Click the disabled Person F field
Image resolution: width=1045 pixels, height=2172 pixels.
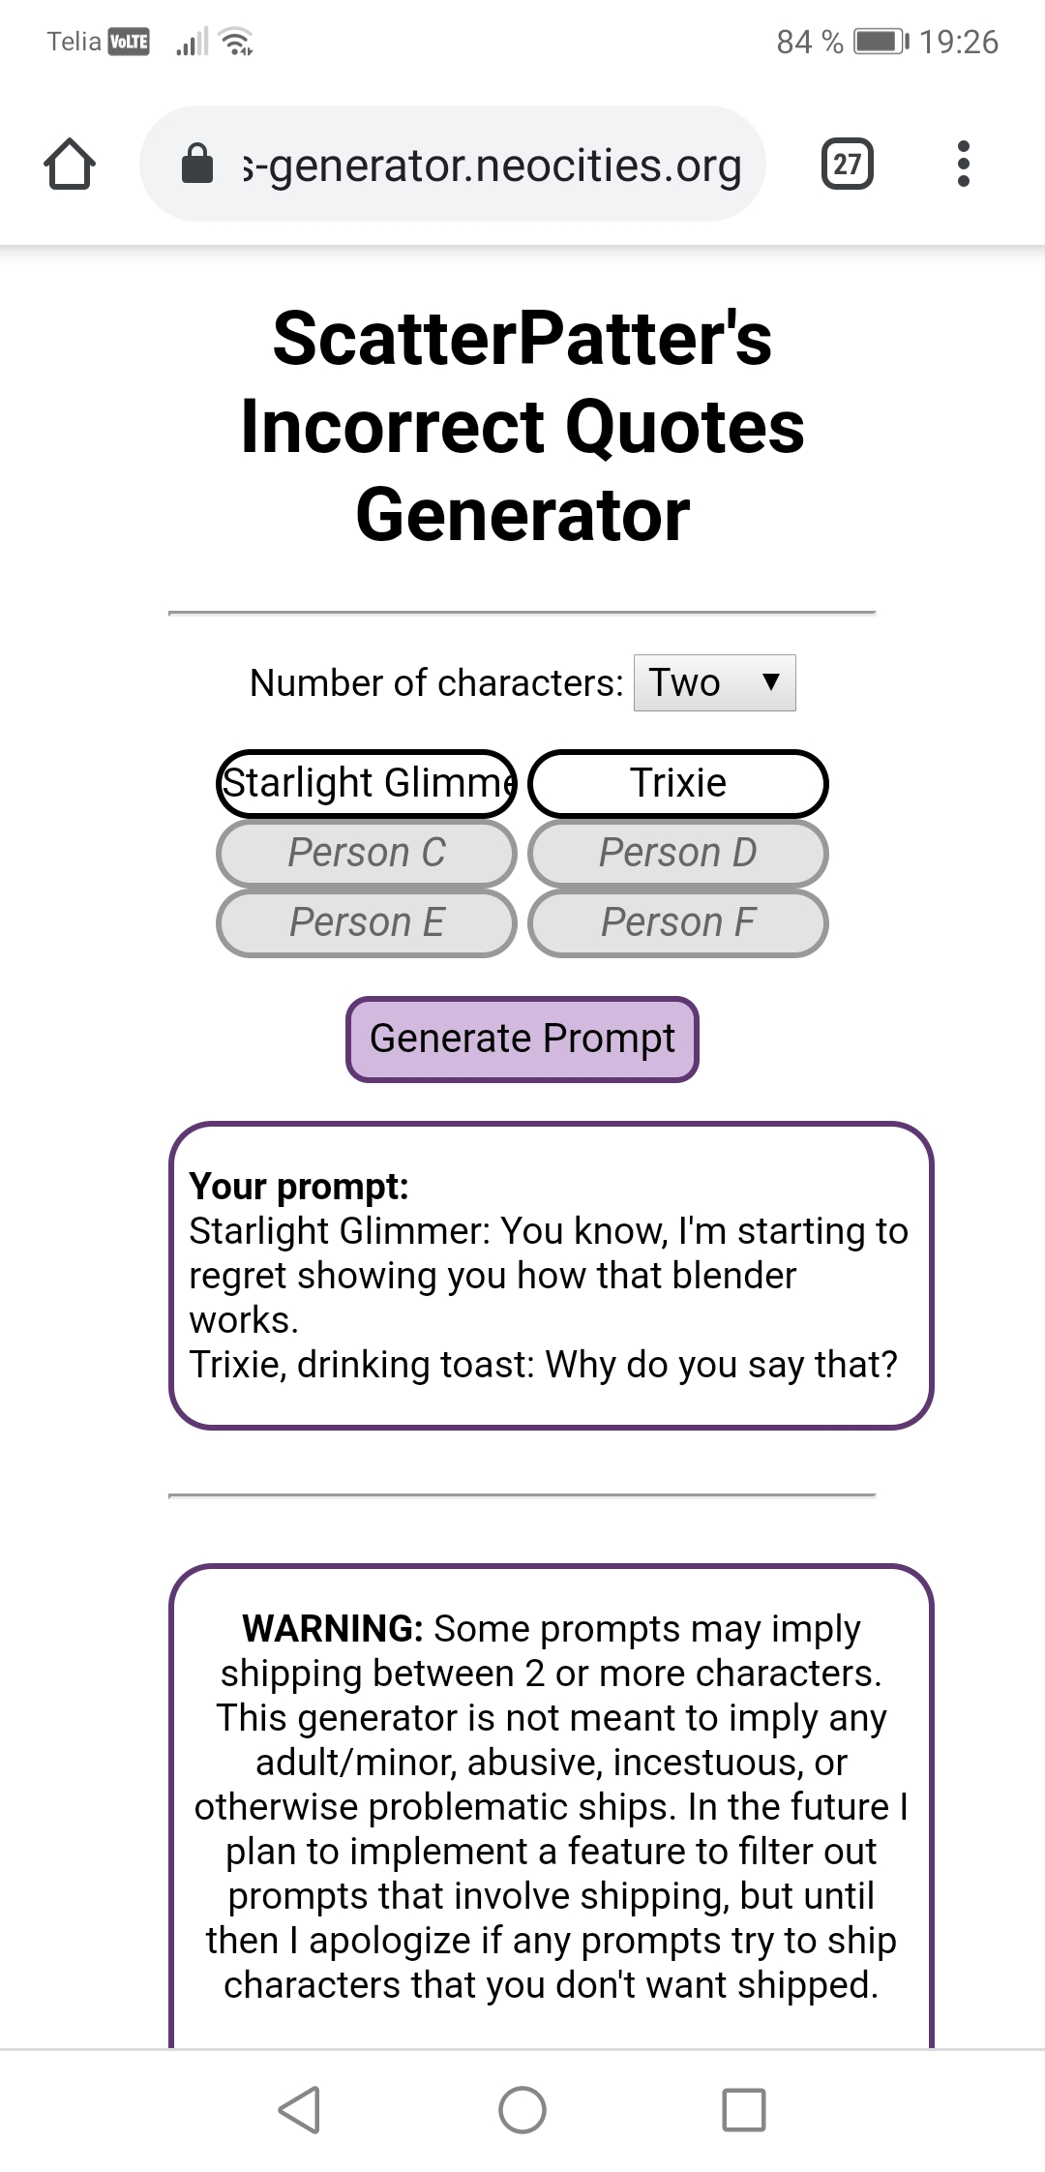click(678, 922)
